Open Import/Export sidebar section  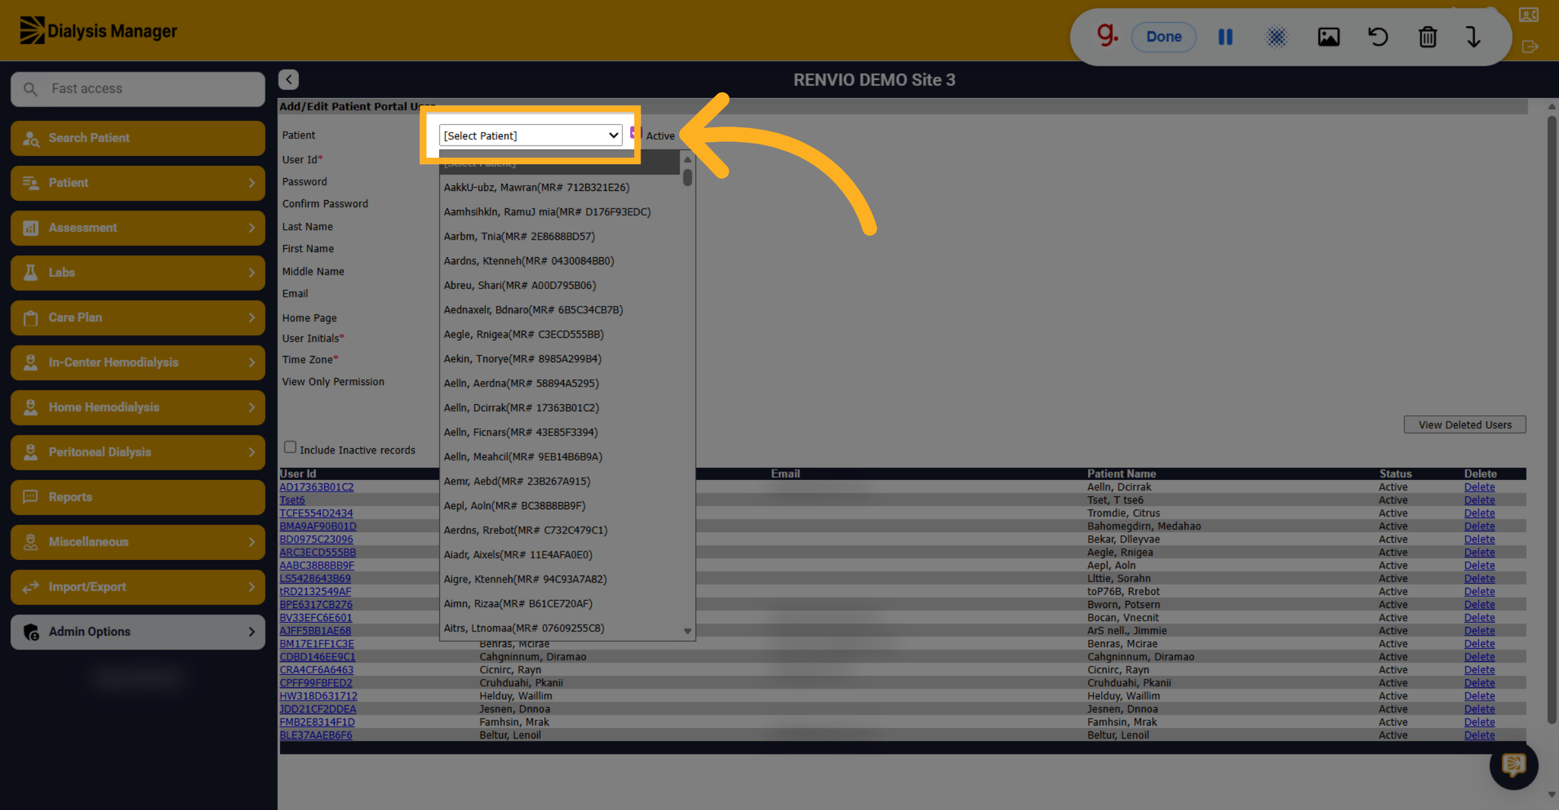138,587
